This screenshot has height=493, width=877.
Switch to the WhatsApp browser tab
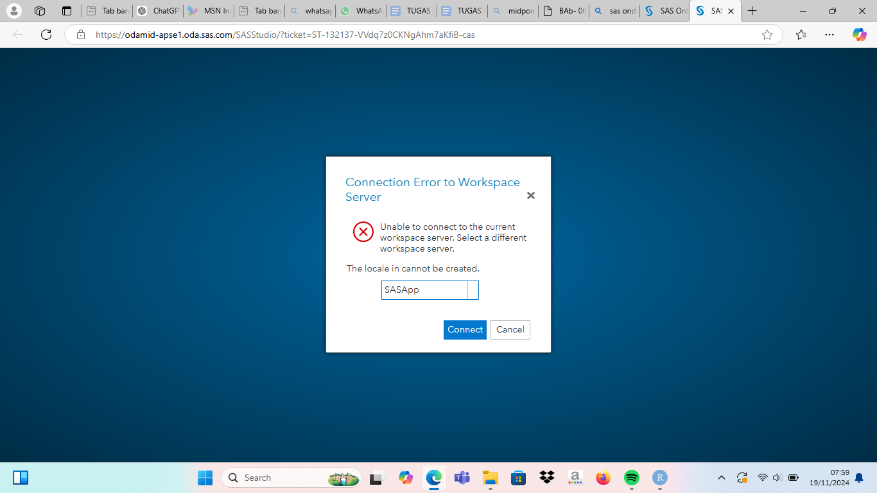coord(360,10)
